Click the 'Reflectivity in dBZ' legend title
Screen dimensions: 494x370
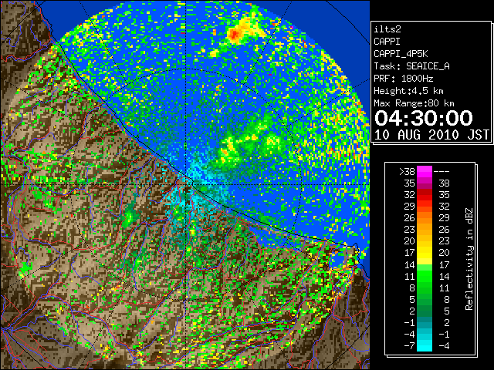coord(469,259)
